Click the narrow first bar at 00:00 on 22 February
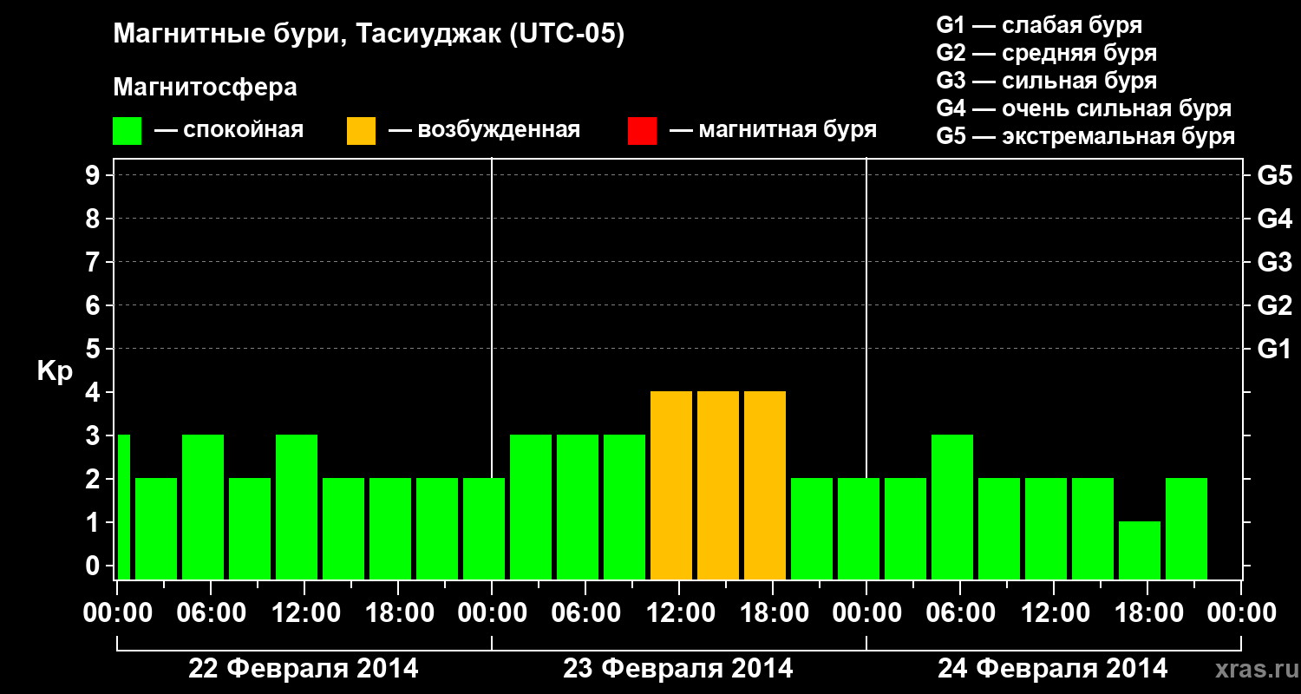 tap(123, 507)
